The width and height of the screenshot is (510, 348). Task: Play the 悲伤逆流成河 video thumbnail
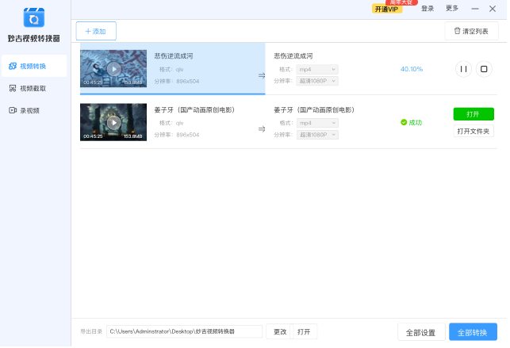coord(114,69)
